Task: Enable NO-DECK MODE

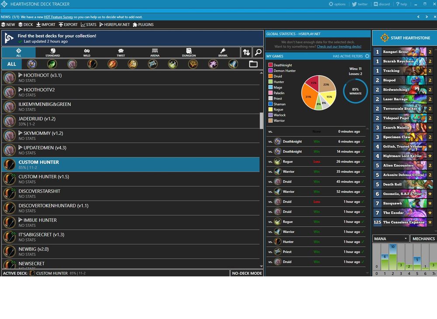Action: (x=247, y=273)
